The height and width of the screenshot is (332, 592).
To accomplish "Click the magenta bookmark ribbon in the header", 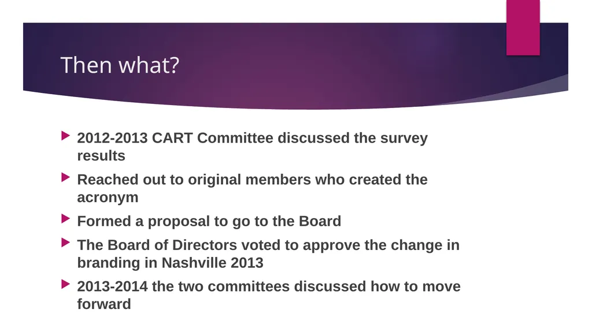I will (x=523, y=28).
